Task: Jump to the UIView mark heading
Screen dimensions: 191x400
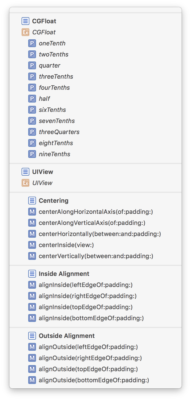Action: click(x=43, y=172)
